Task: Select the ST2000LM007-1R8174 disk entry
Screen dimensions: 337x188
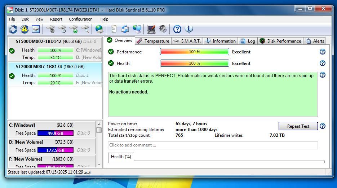Action: (x=55, y=75)
